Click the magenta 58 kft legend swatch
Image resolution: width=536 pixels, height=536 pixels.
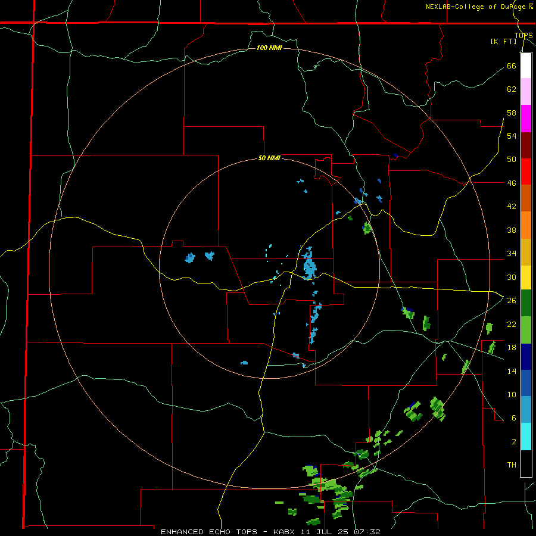(x=526, y=119)
